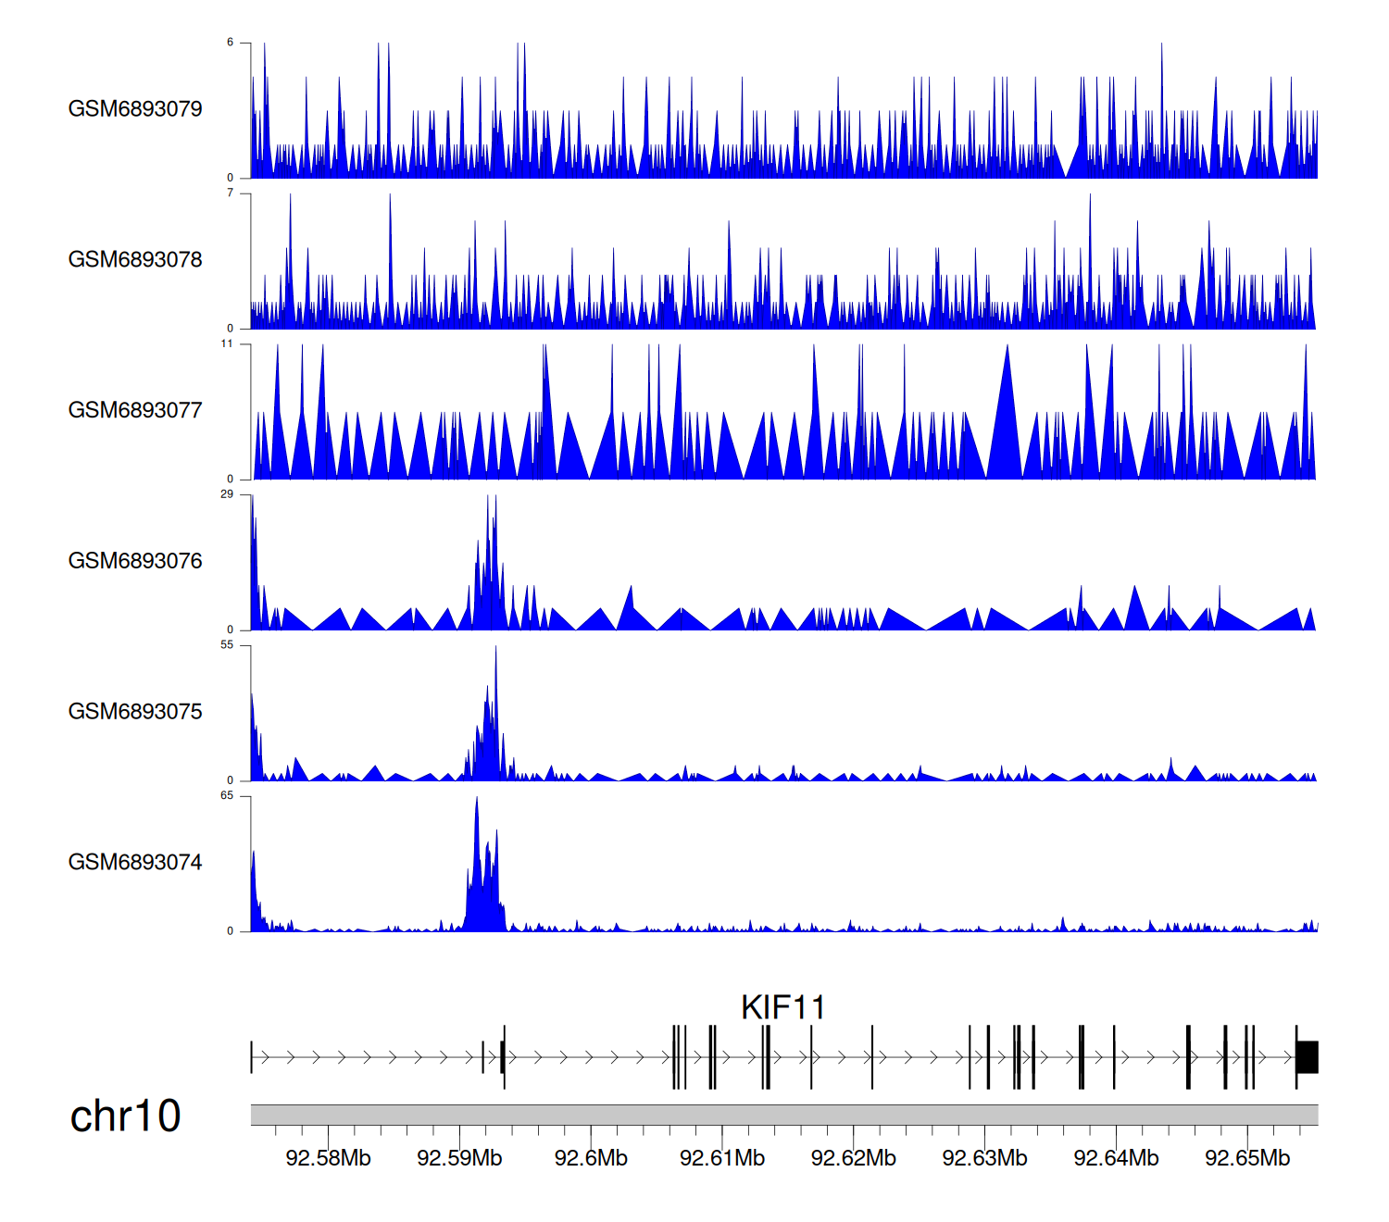Click the 92.61Mb axis label
Image resolution: width=1389 pixels, height=1222 pixels.
pos(722,1158)
